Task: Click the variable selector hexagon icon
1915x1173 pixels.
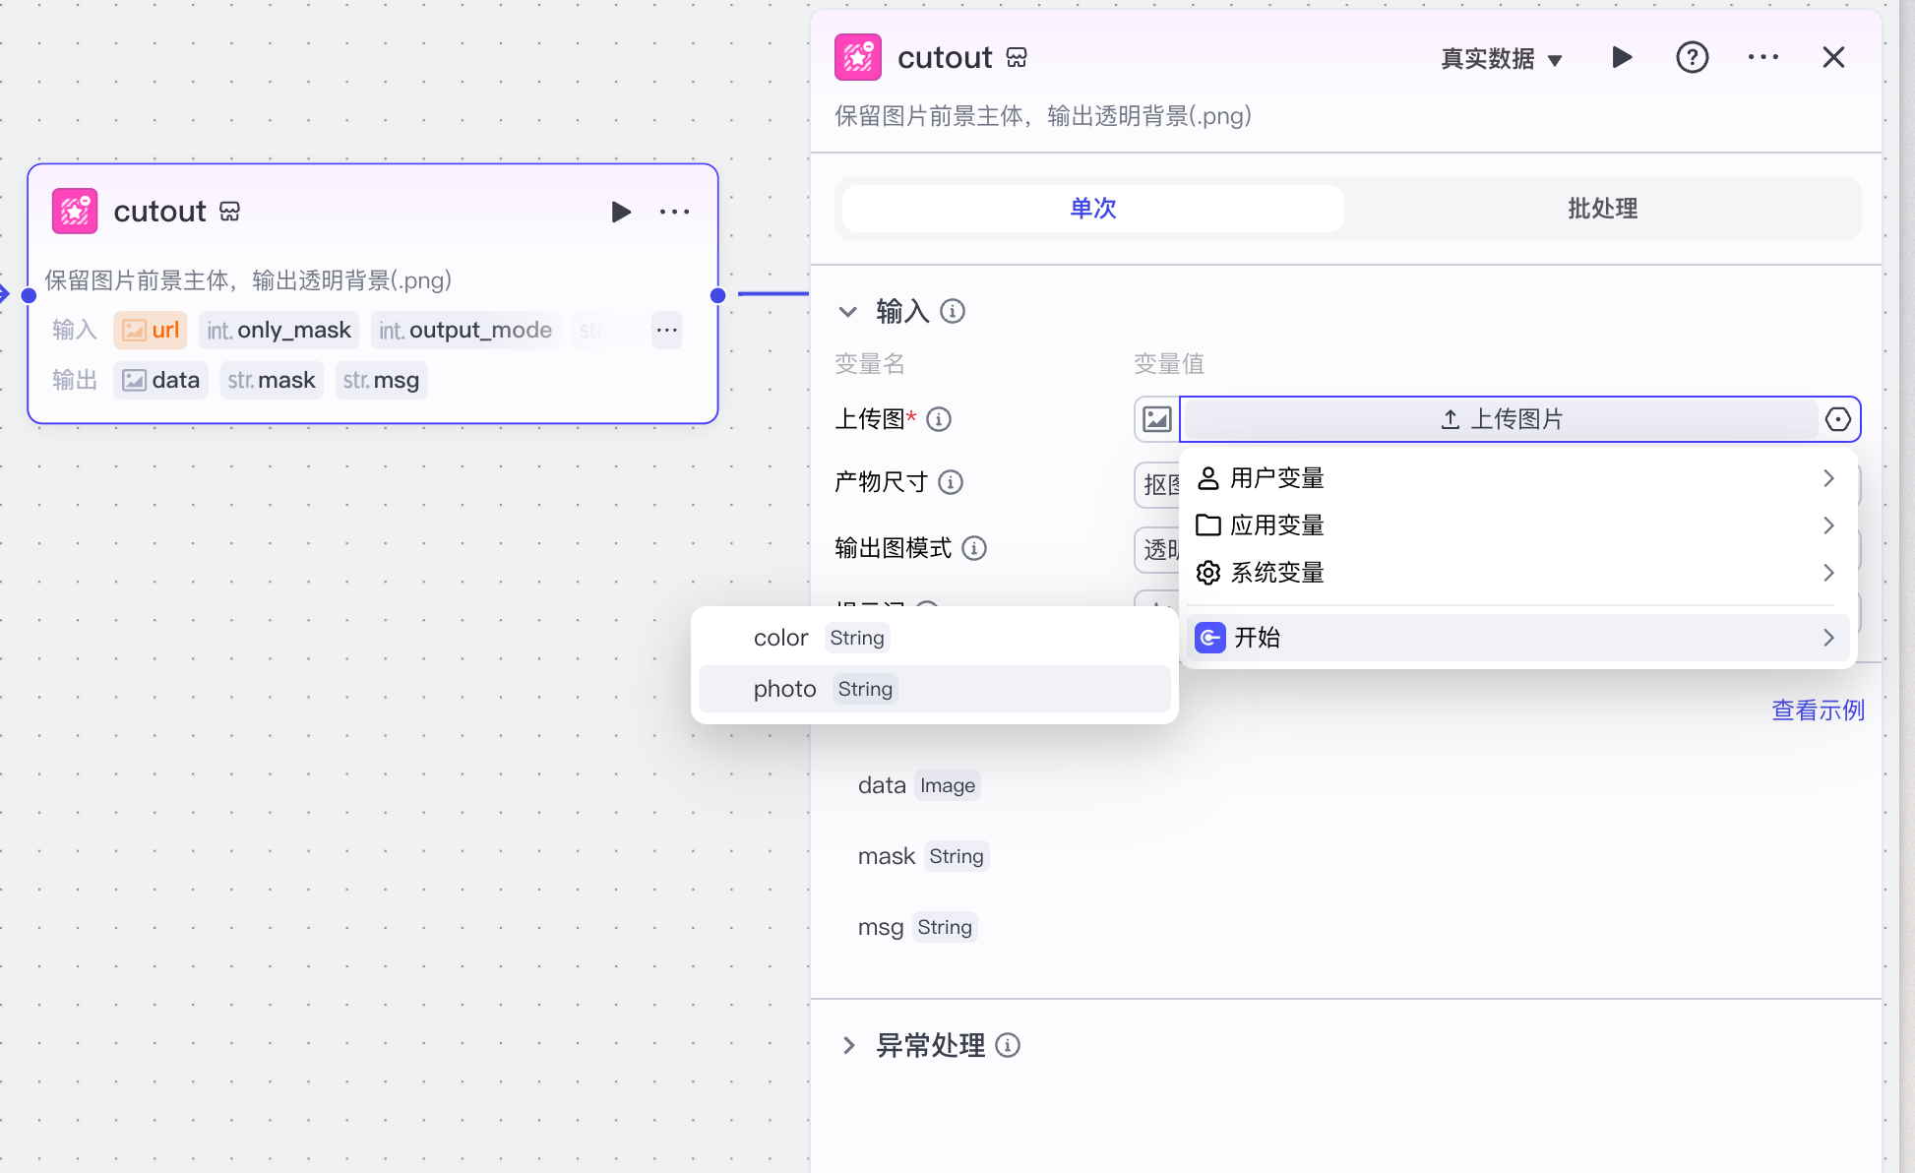Action: (x=1837, y=419)
